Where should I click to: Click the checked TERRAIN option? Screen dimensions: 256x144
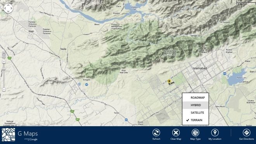(x=195, y=120)
